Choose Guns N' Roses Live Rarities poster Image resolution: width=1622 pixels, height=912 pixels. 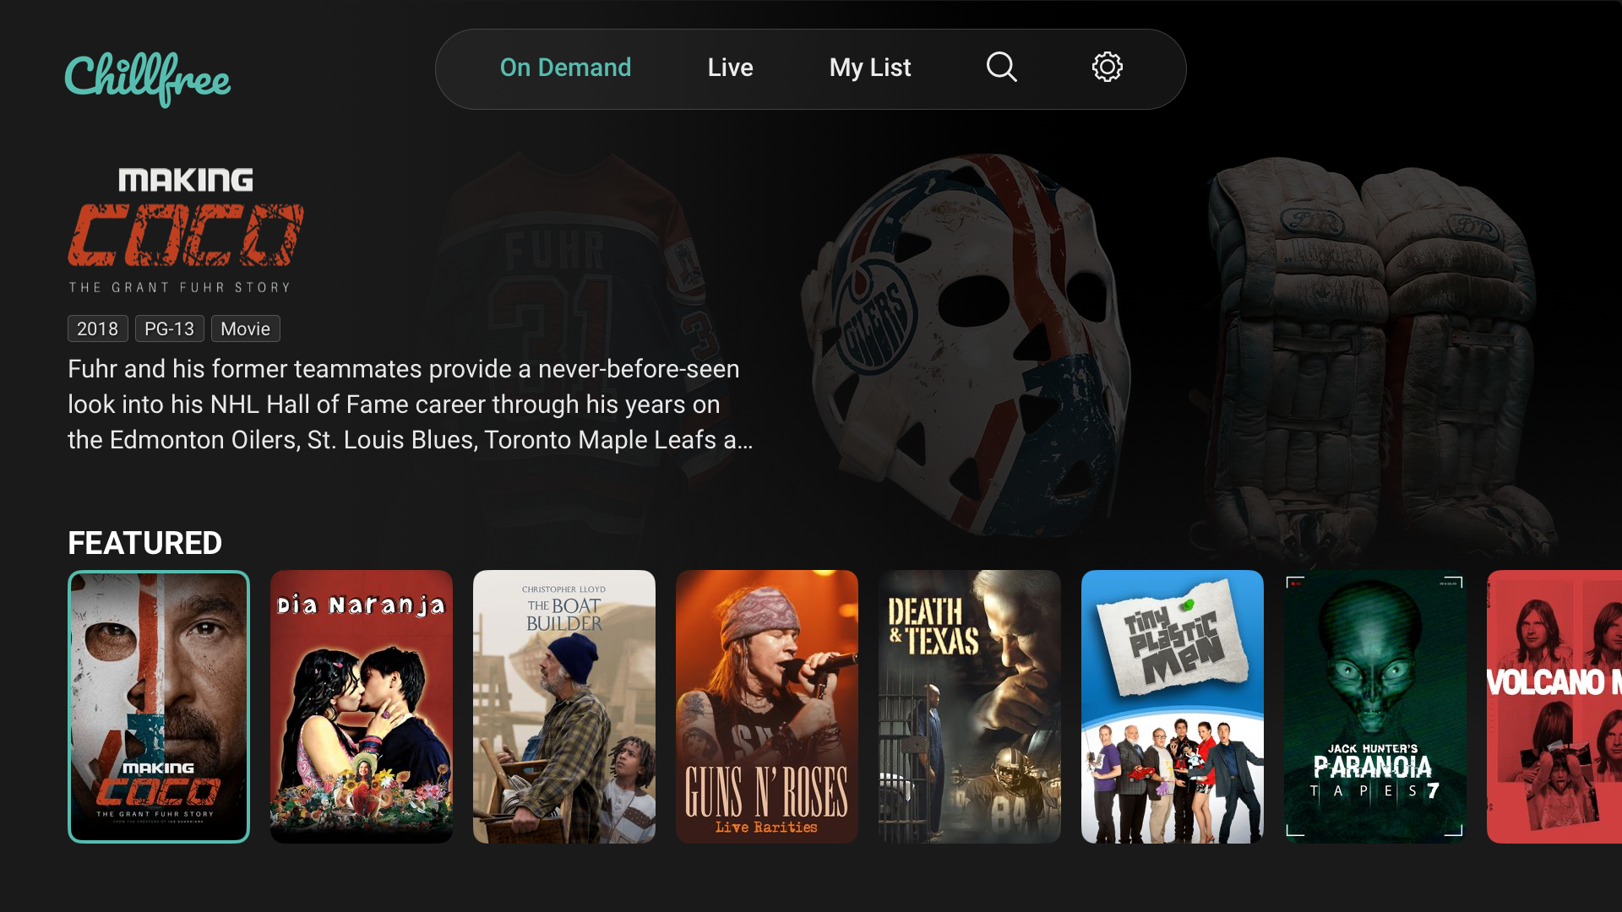coord(767,707)
